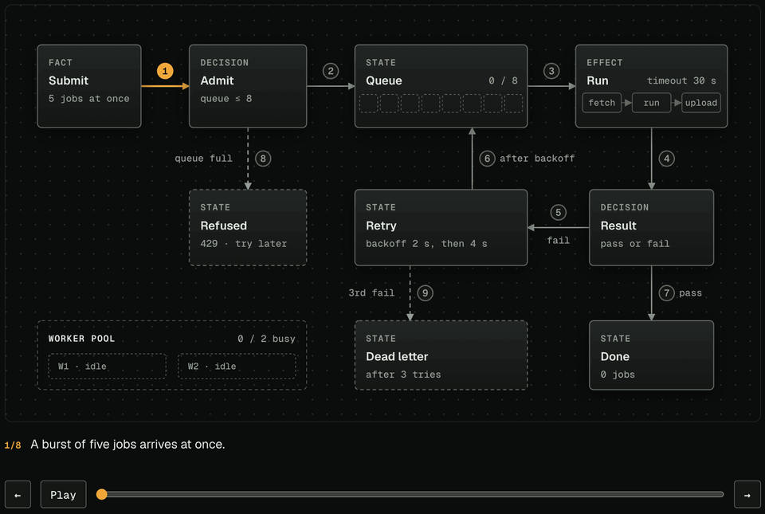This screenshot has width=765, height=514.
Task: Click step marker 4 below Run
Action: pos(666,159)
